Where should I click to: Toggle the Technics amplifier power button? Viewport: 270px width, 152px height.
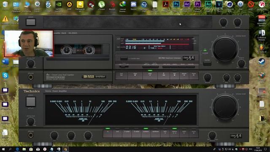tap(31, 102)
